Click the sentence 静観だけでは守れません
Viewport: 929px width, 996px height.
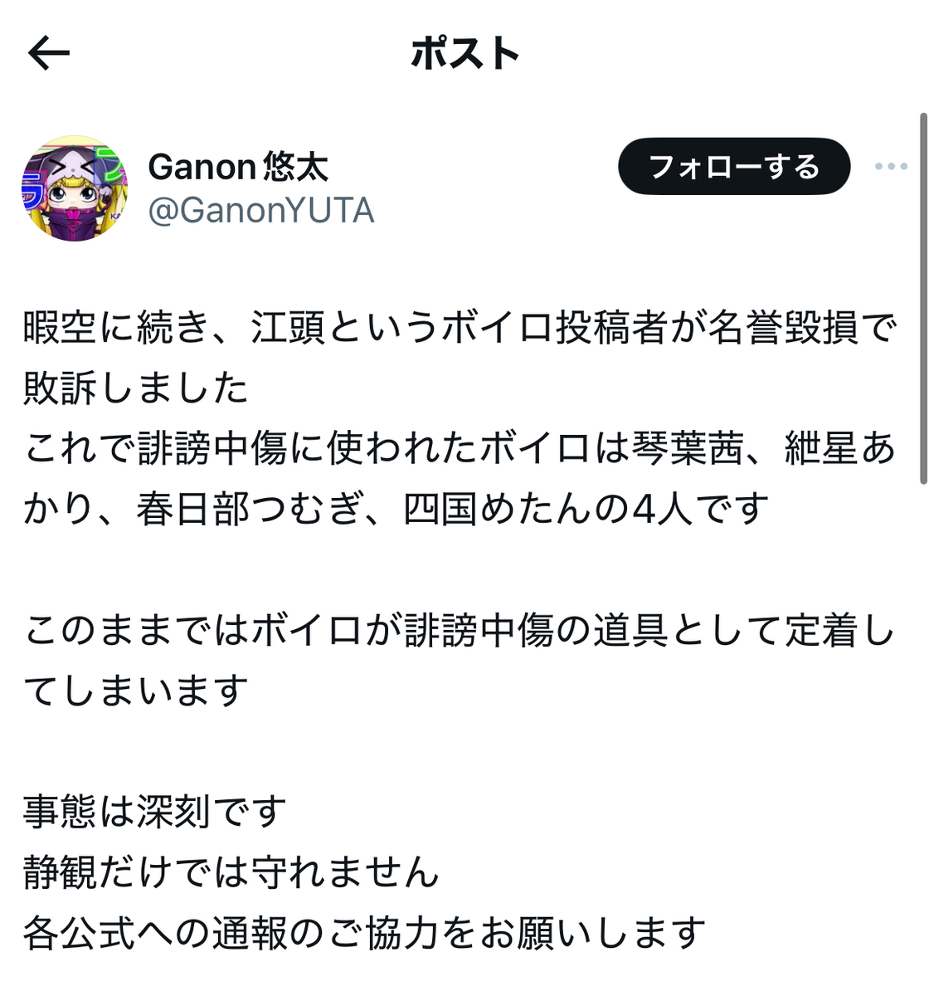click(231, 872)
